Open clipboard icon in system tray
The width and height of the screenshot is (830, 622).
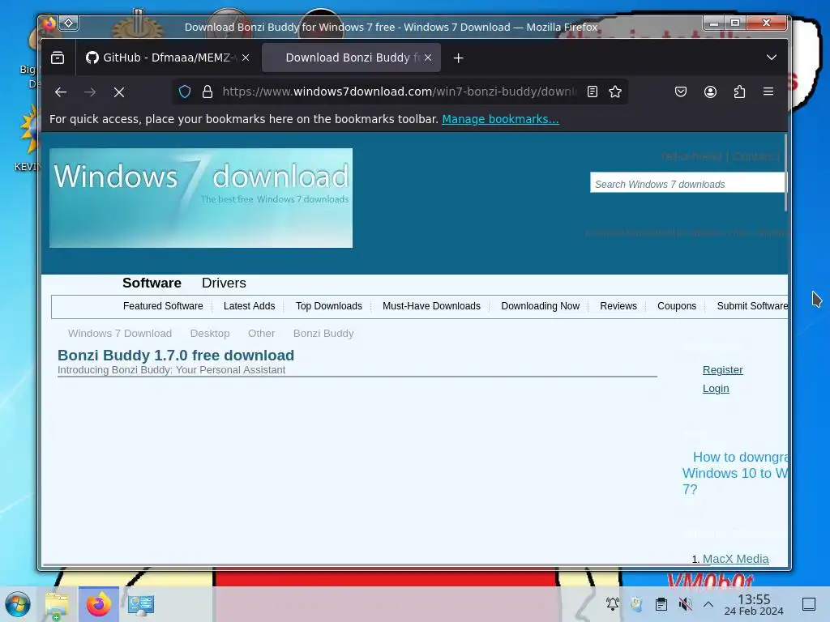[x=661, y=603]
